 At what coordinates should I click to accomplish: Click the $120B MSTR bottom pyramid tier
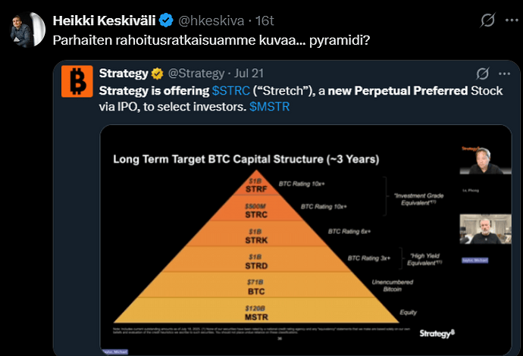pos(255,312)
